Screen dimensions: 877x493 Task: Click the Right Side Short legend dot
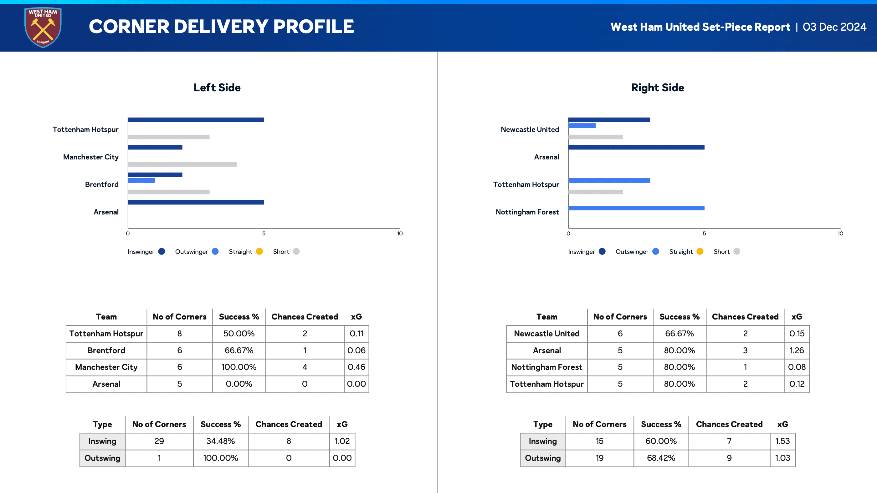point(737,251)
